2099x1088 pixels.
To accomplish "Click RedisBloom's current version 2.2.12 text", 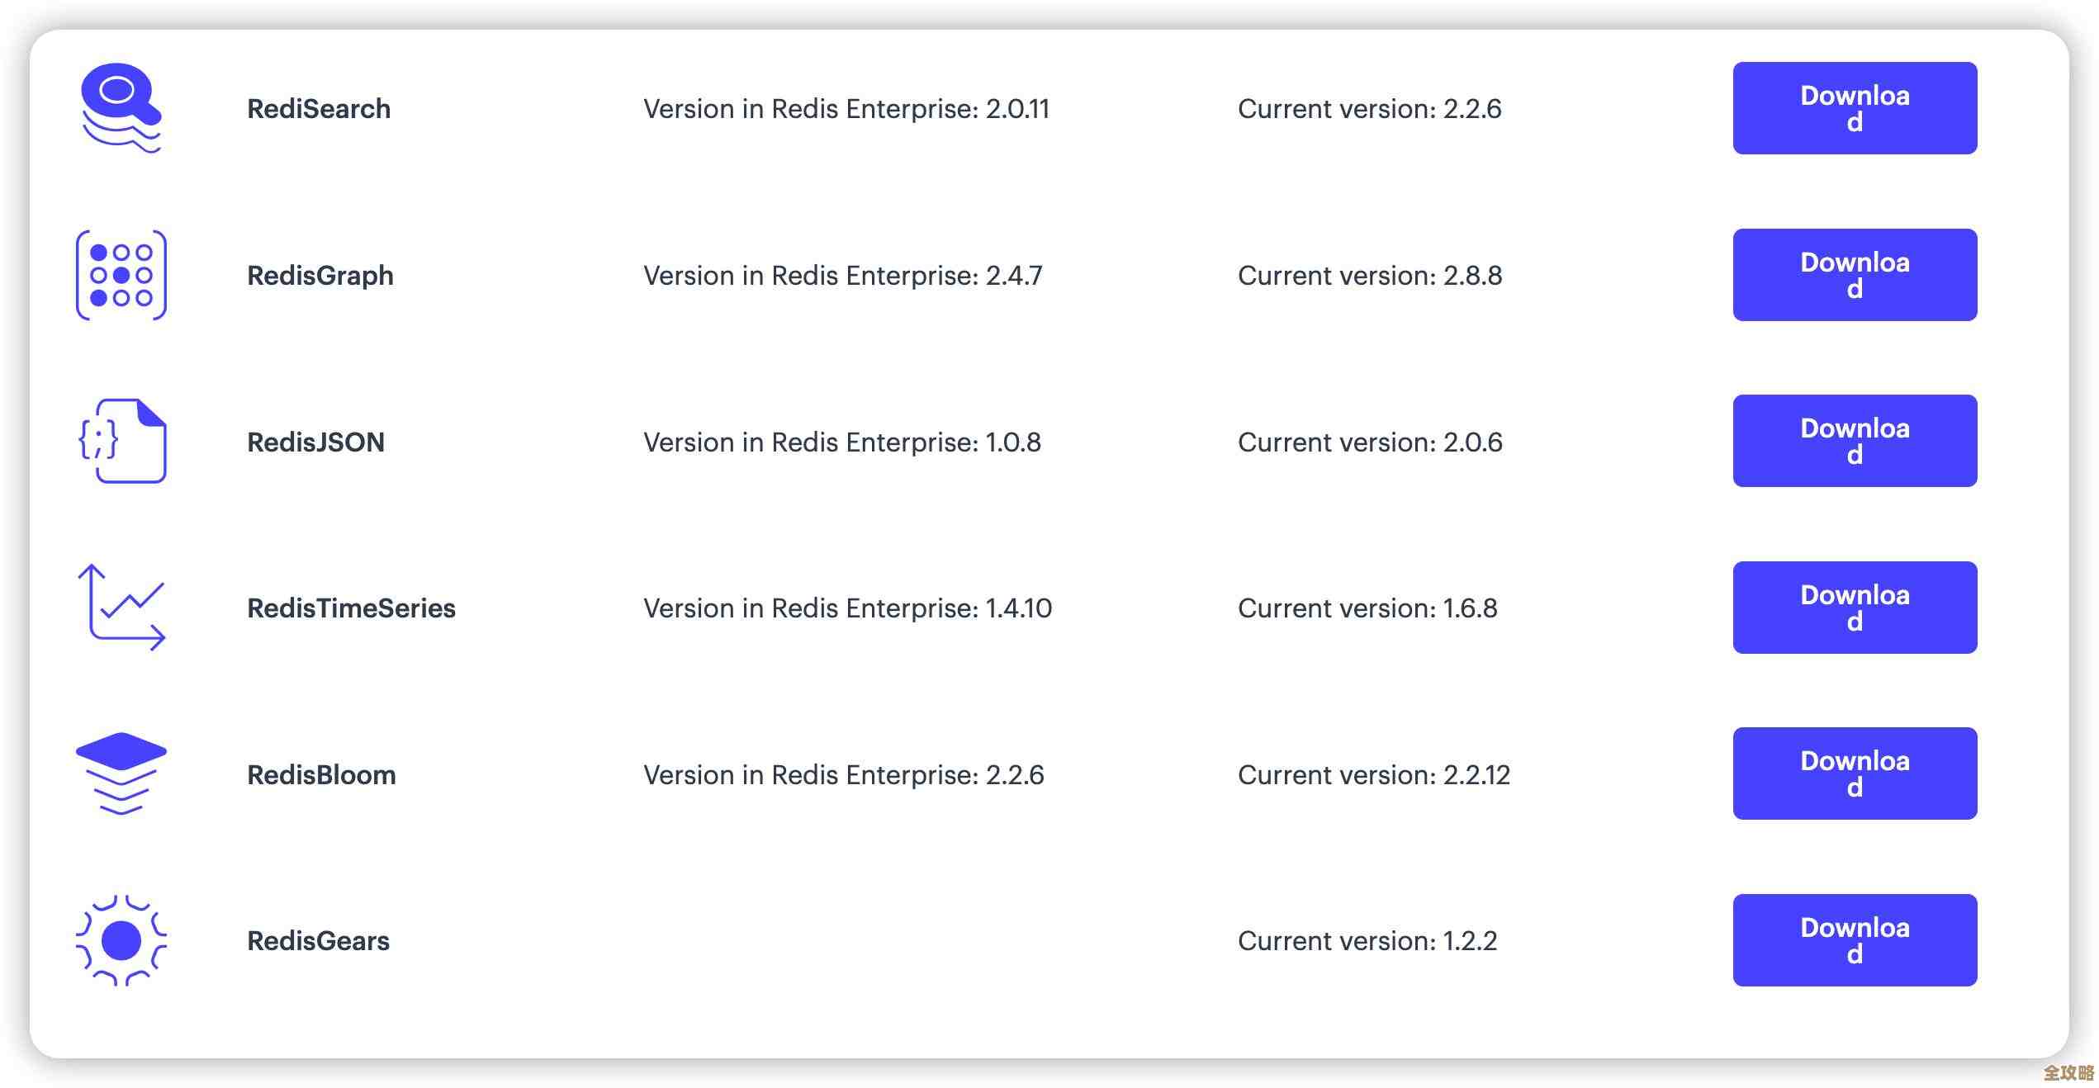I will 1373,775.
